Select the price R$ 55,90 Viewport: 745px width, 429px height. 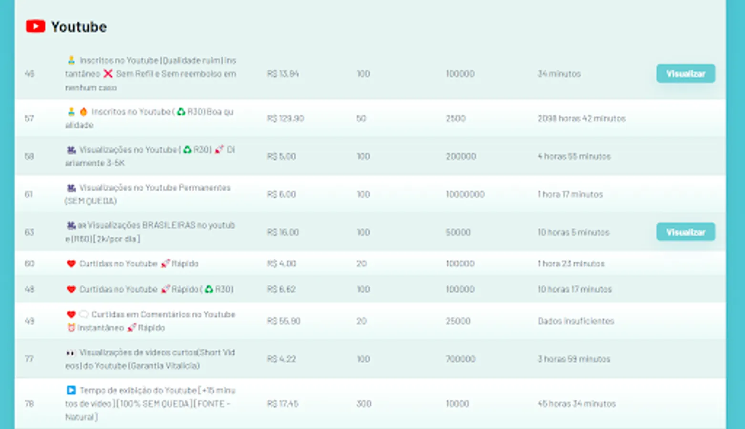pyautogui.click(x=284, y=321)
